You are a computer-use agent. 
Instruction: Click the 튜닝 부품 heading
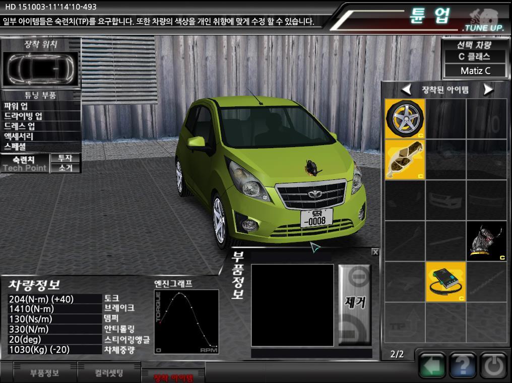click(x=40, y=95)
